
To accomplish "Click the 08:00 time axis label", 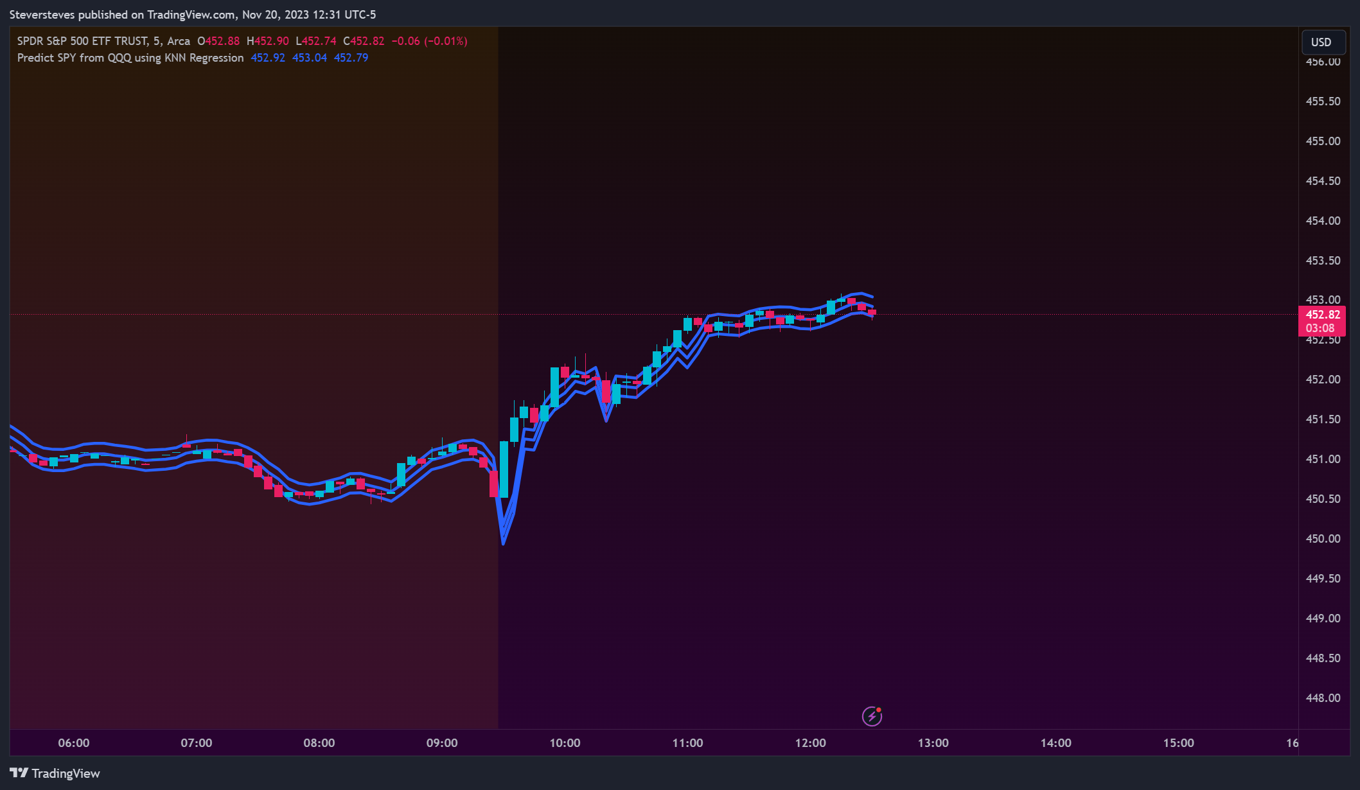I will pos(319,743).
